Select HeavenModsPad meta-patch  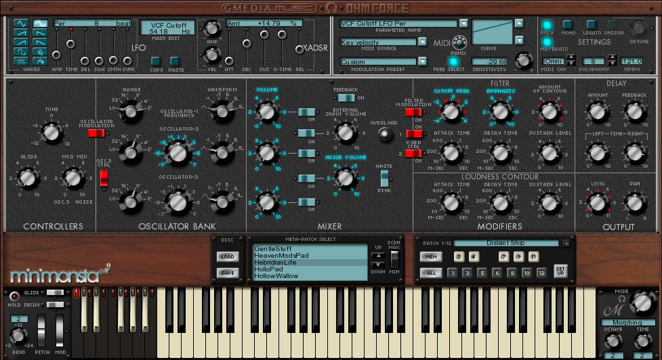point(310,256)
